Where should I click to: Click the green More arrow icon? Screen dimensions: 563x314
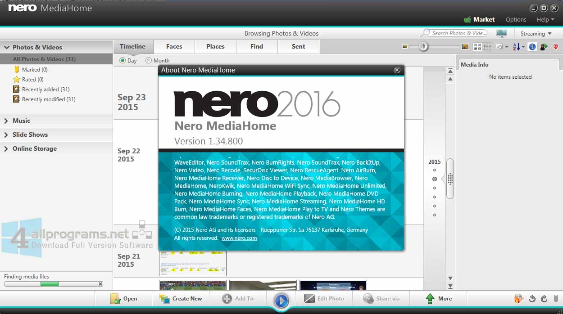click(x=430, y=299)
